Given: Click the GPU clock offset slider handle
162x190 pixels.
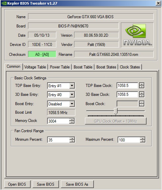Looking at the screenshot, I should click(116, 111).
